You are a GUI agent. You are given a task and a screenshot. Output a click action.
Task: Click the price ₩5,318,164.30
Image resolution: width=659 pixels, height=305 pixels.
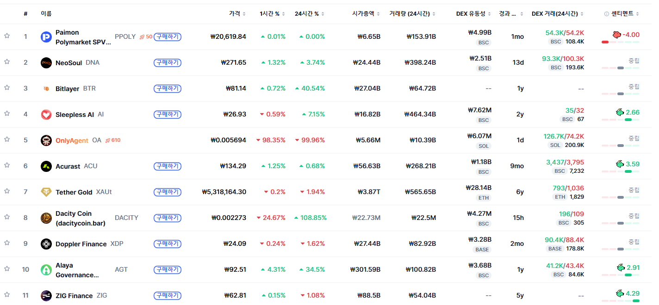point(224,192)
